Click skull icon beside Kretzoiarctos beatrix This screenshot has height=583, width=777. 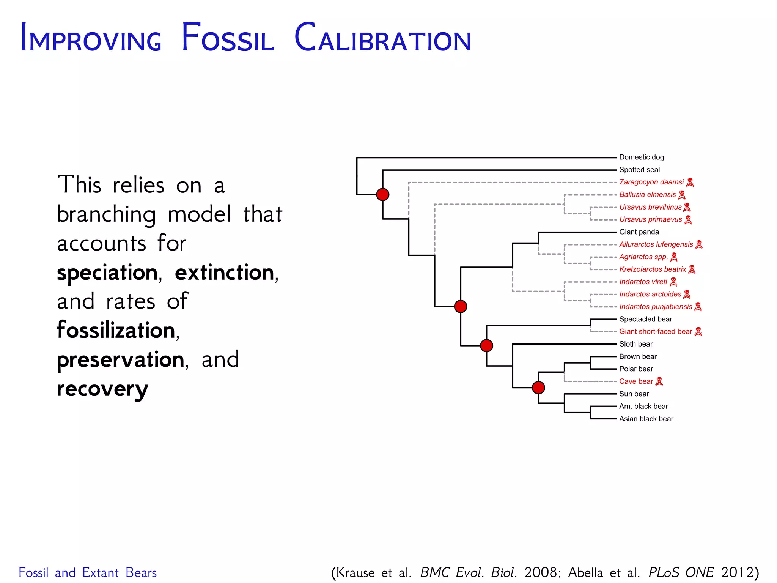coord(692,269)
